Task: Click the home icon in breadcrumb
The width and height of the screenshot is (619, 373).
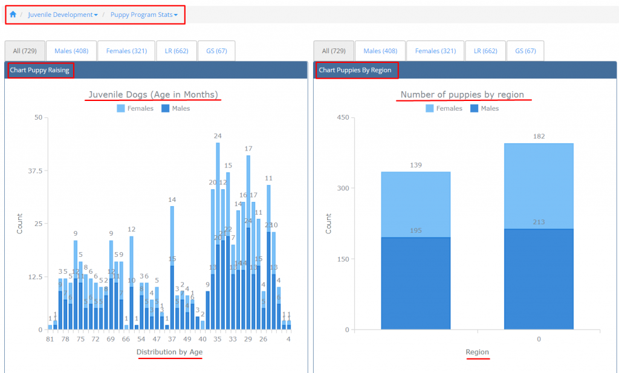Action: pyautogui.click(x=13, y=15)
